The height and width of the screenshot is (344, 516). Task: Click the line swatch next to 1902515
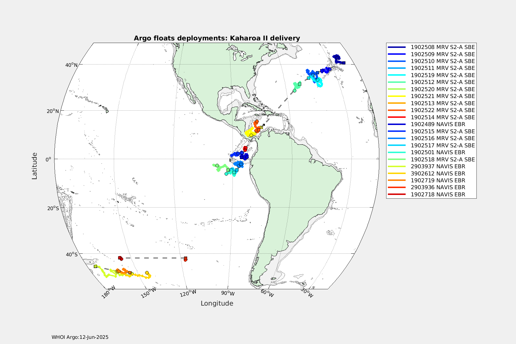tap(397, 131)
